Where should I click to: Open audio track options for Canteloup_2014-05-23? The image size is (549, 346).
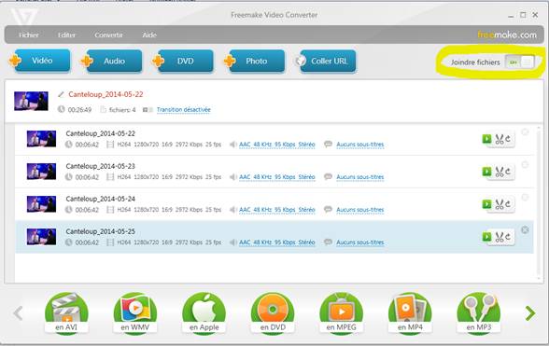tap(277, 177)
